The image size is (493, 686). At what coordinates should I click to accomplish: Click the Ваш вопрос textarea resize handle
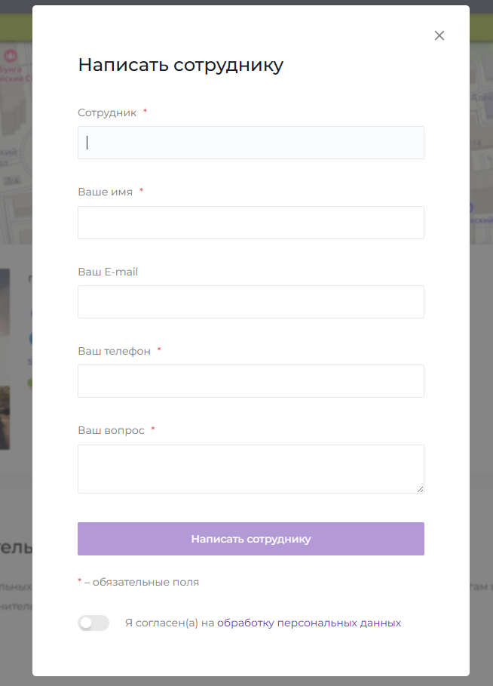(420, 489)
